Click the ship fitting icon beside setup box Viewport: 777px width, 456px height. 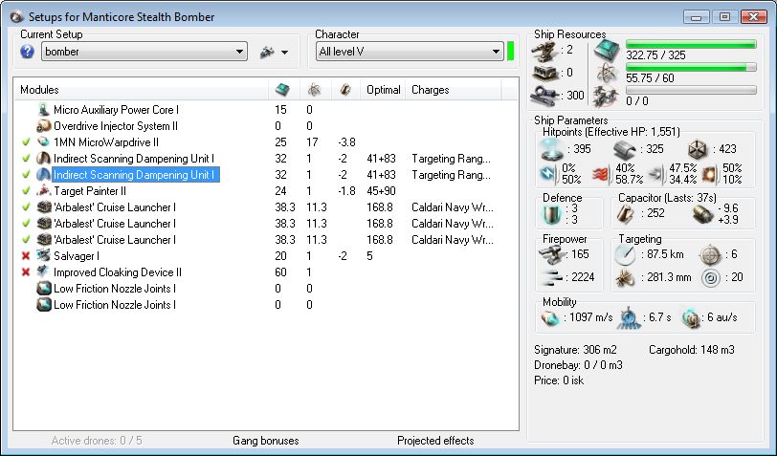267,52
